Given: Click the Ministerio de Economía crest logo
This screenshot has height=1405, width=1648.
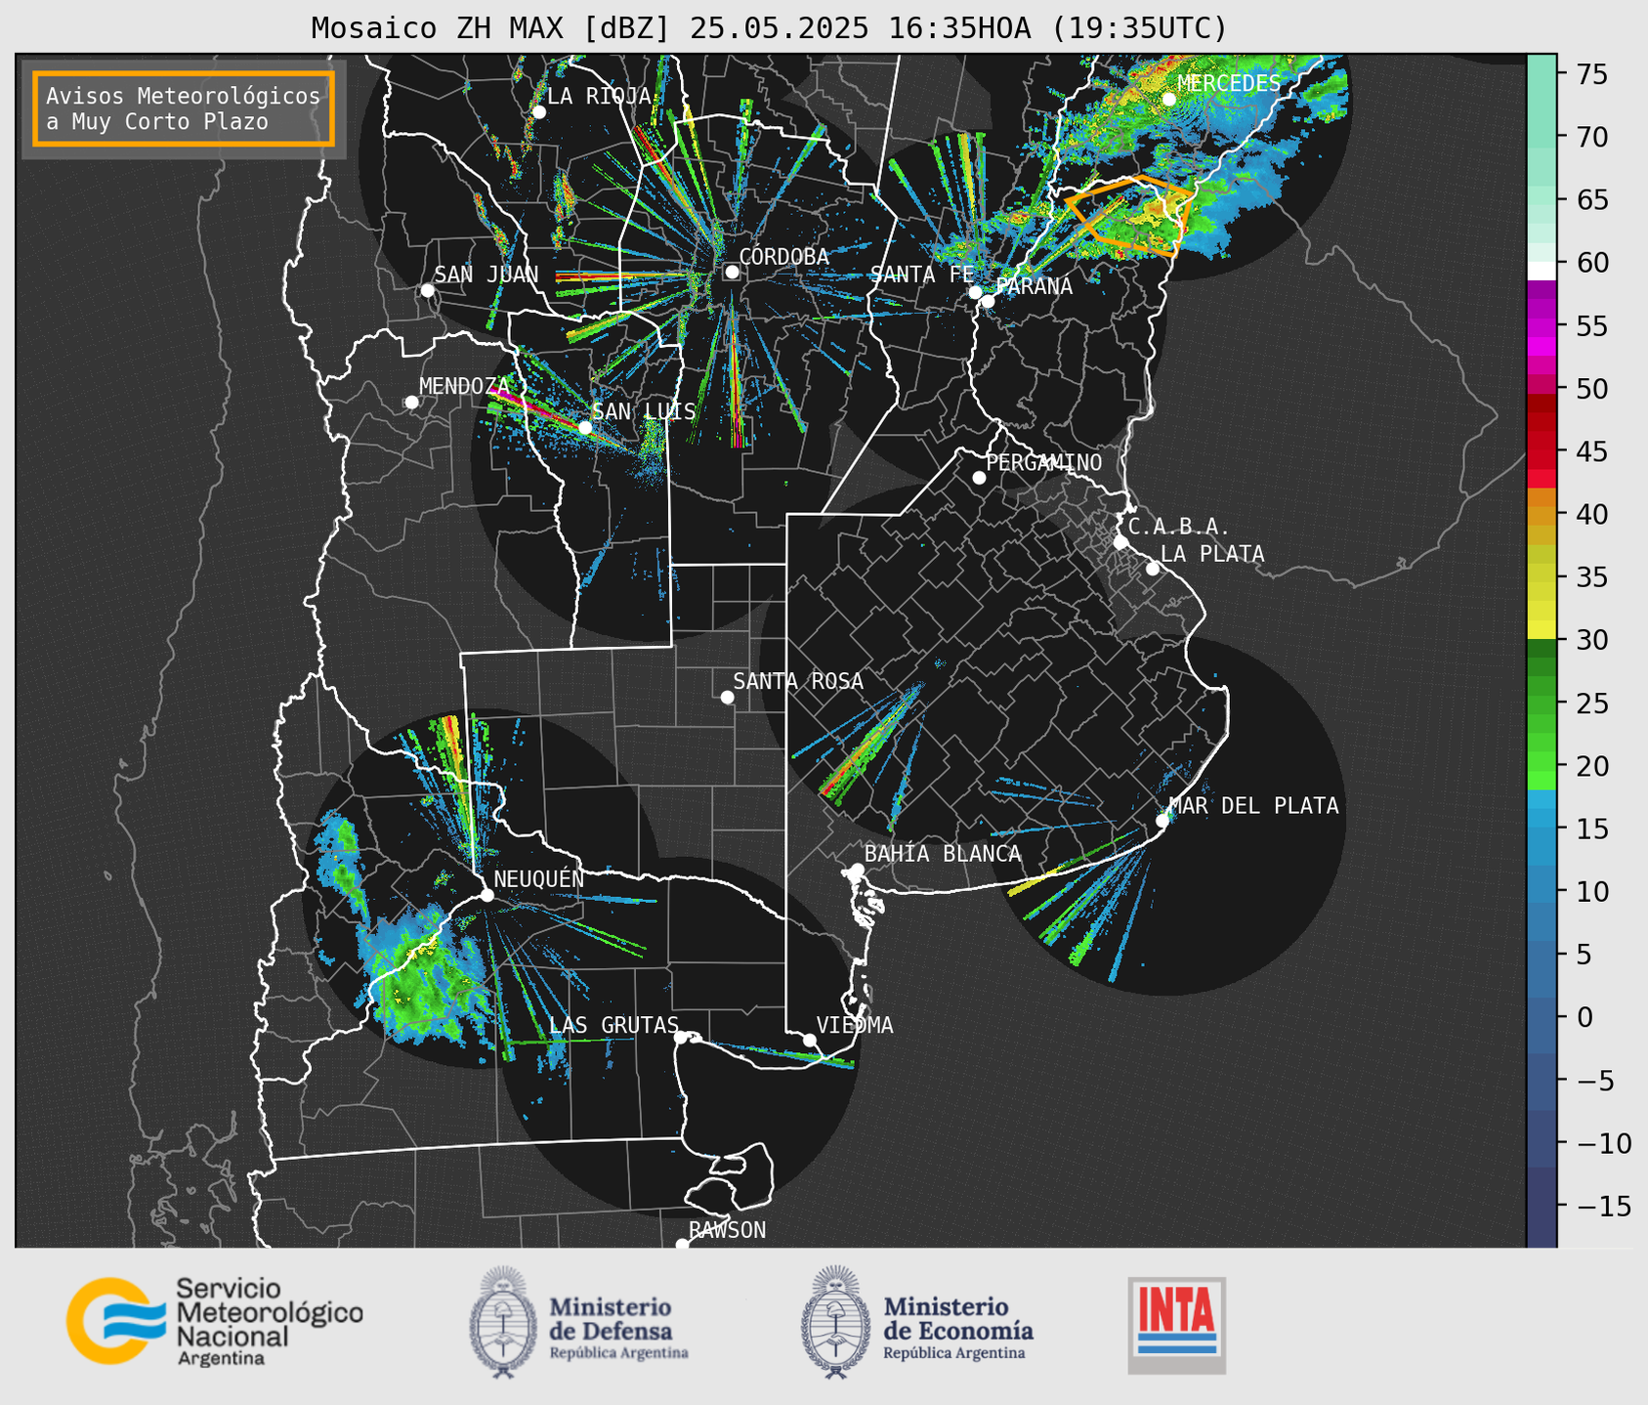Looking at the screenshot, I should tap(835, 1322).
